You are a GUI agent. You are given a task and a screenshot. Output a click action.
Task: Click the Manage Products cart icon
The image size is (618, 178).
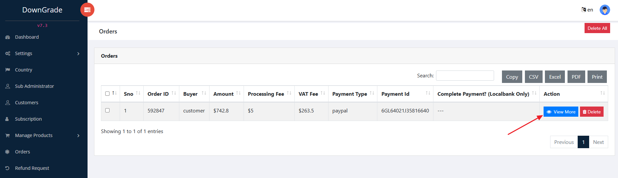(x=8, y=135)
